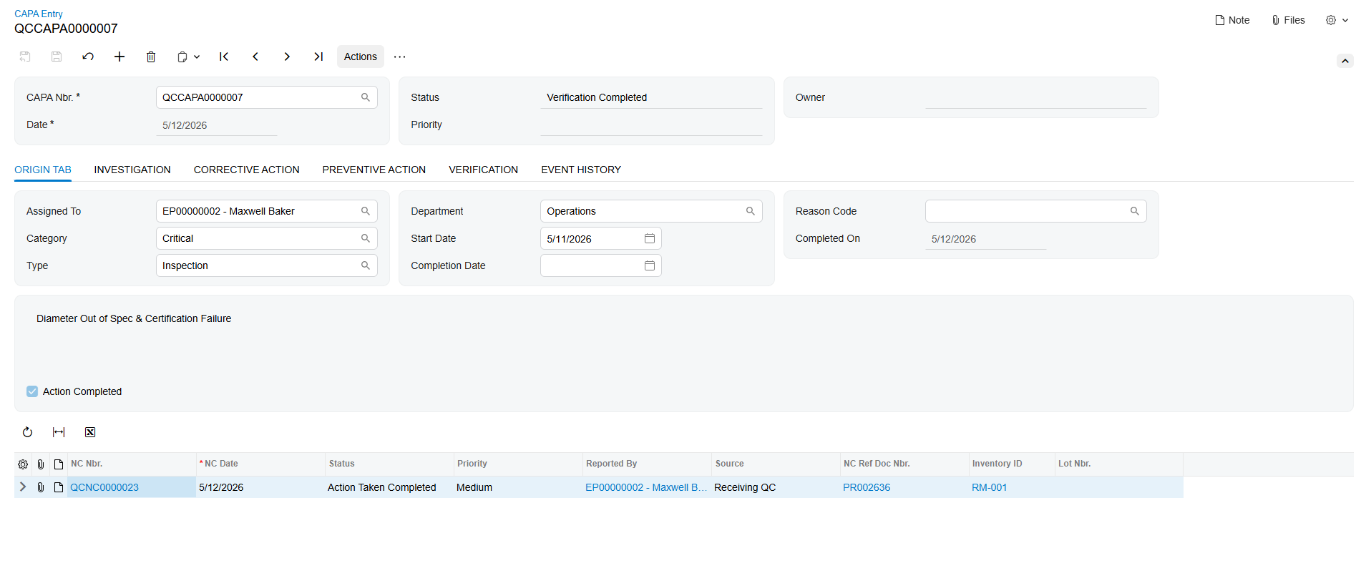Go to the first record
This screenshot has width=1361, height=576.
click(224, 57)
